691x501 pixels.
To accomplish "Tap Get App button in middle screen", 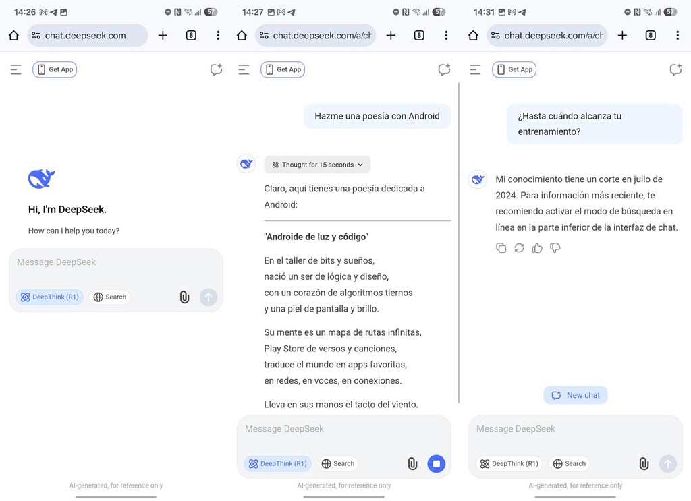I will 283,69.
